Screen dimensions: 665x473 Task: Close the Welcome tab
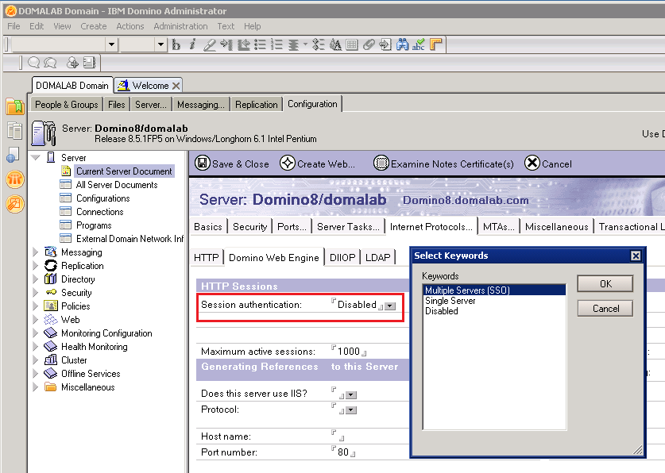176,86
